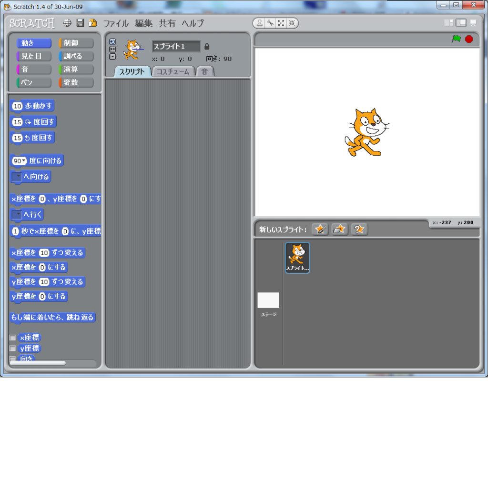The image size is (488, 480).
Task: Select the duplicate stamp tool
Action: (x=260, y=23)
